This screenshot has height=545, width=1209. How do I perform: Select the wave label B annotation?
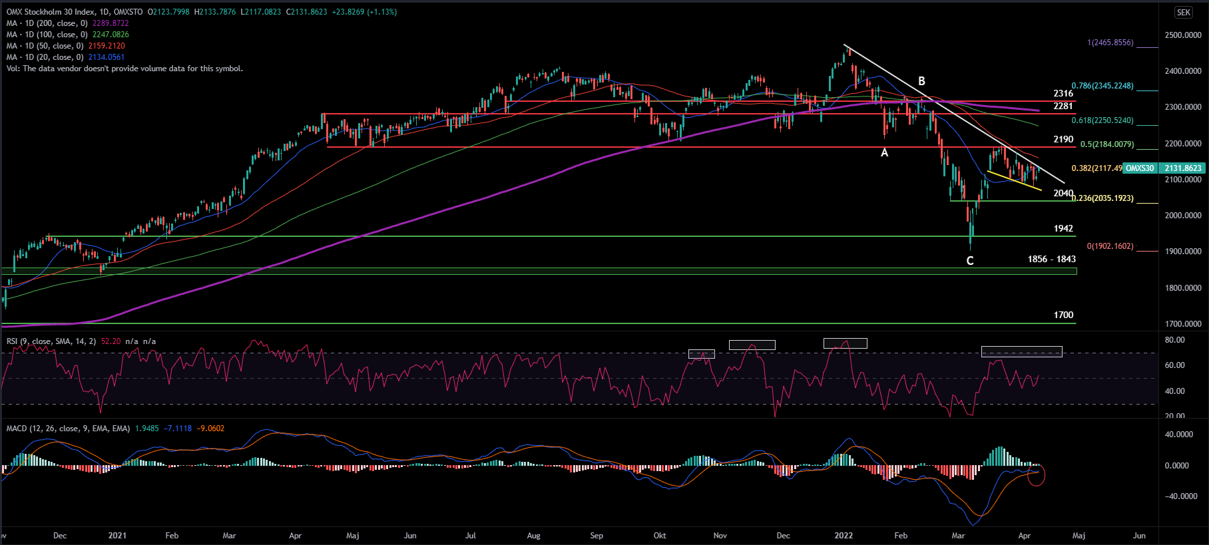point(921,81)
